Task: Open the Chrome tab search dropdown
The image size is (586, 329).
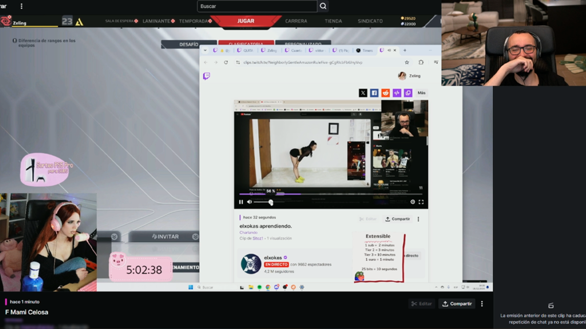Action: tap(206, 50)
